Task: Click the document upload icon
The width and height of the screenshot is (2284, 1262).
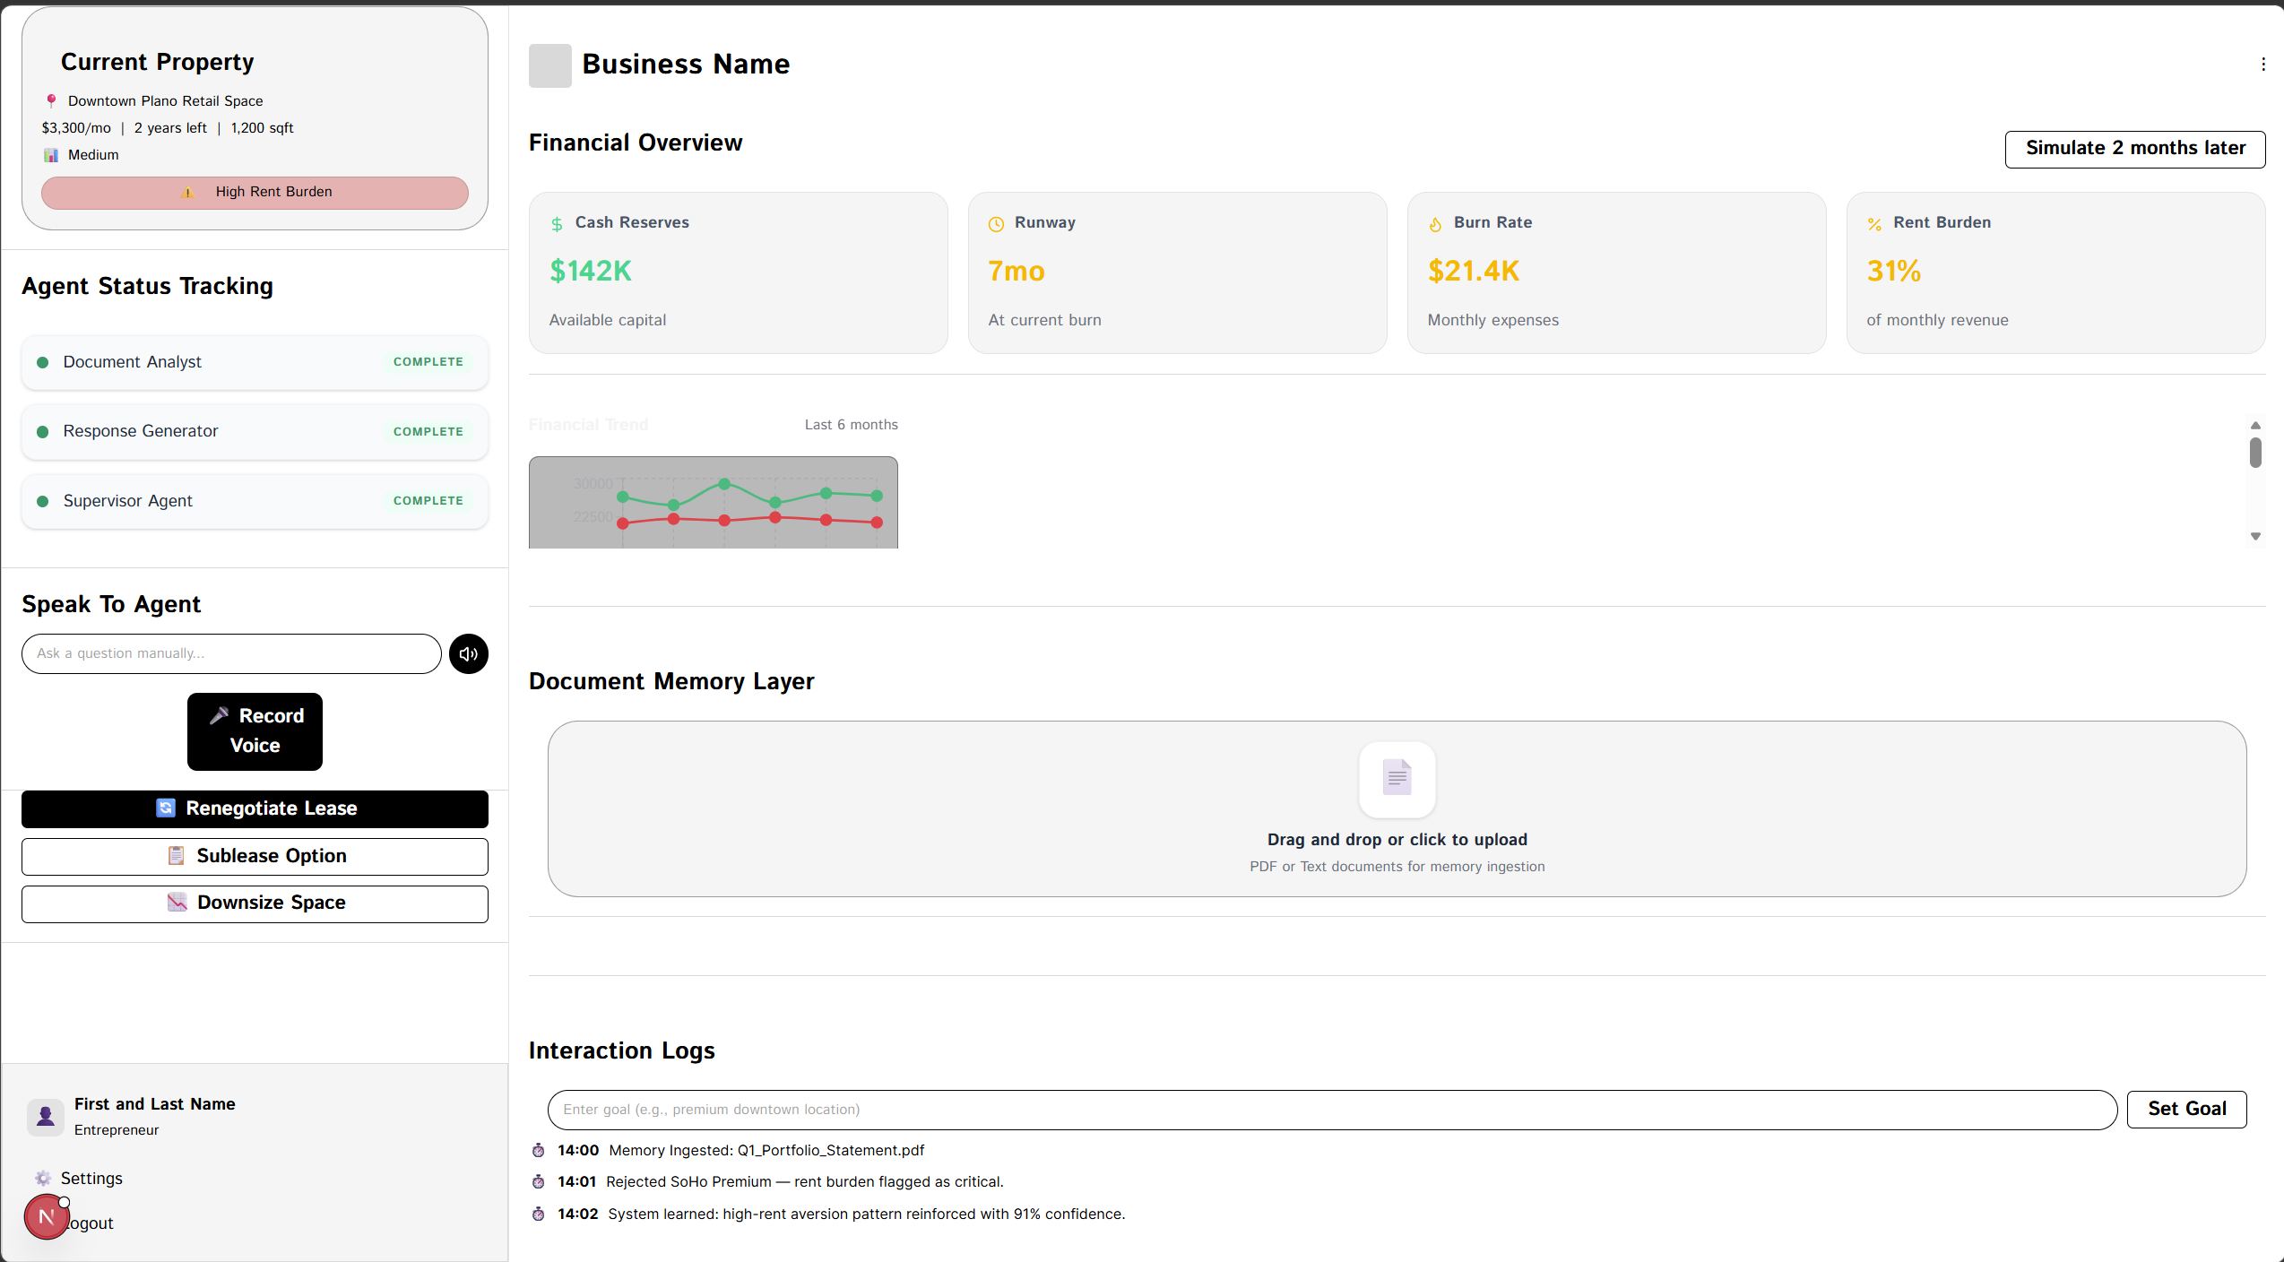Action: (1397, 778)
